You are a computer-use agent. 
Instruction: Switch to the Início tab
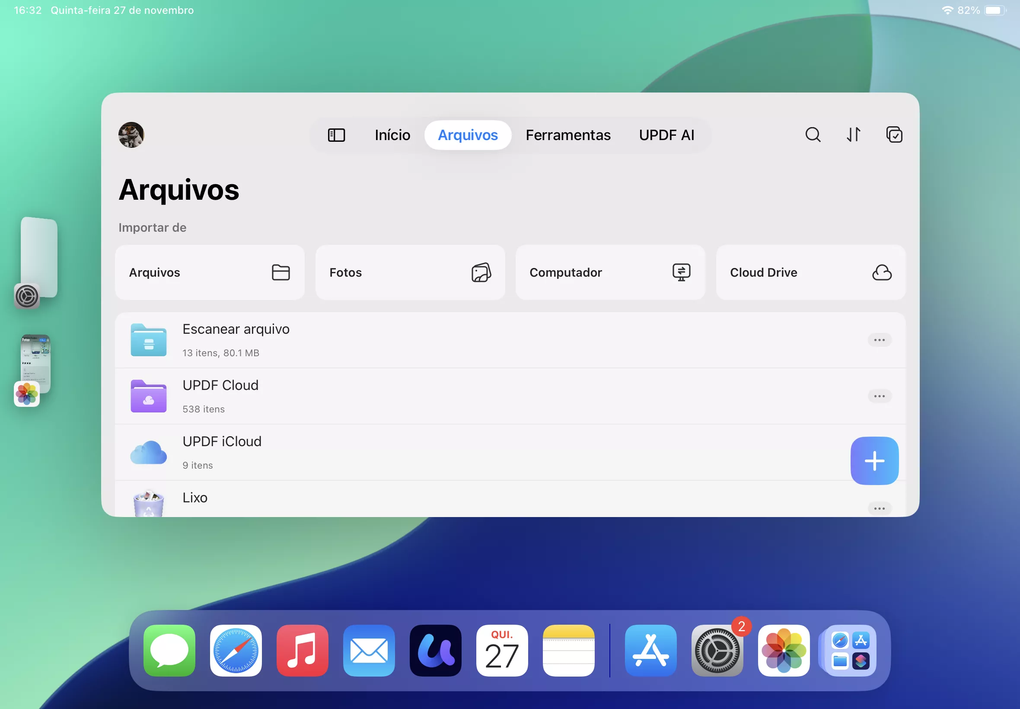(x=392, y=135)
